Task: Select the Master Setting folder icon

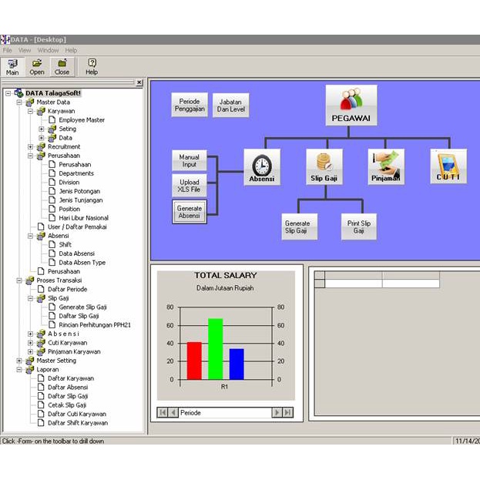Action: click(30, 361)
